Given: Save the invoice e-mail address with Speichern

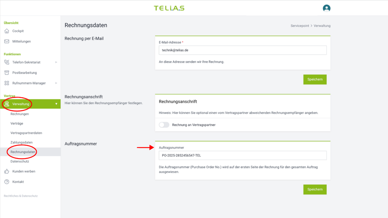Looking at the screenshot, I should pos(315,79).
